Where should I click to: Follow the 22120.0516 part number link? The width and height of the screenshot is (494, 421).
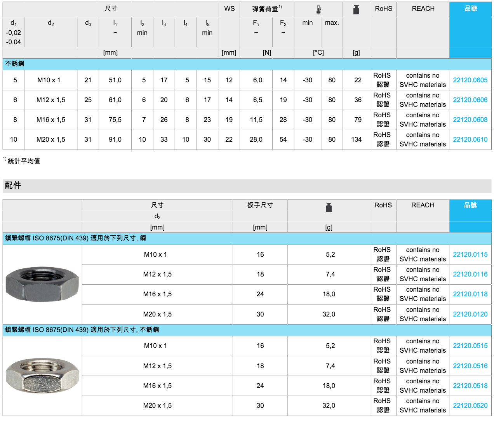470,366
